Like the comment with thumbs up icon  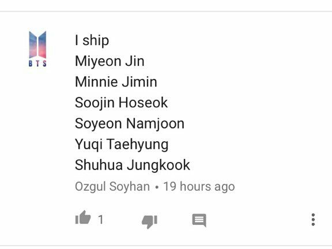pyautogui.click(x=83, y=217)
